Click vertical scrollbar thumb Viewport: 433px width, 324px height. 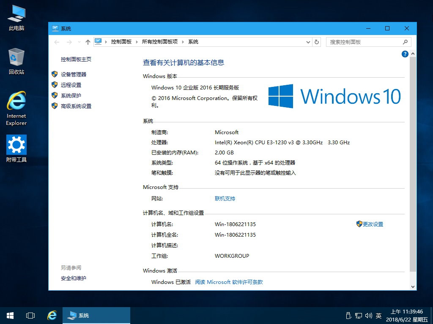coord(413,164)
